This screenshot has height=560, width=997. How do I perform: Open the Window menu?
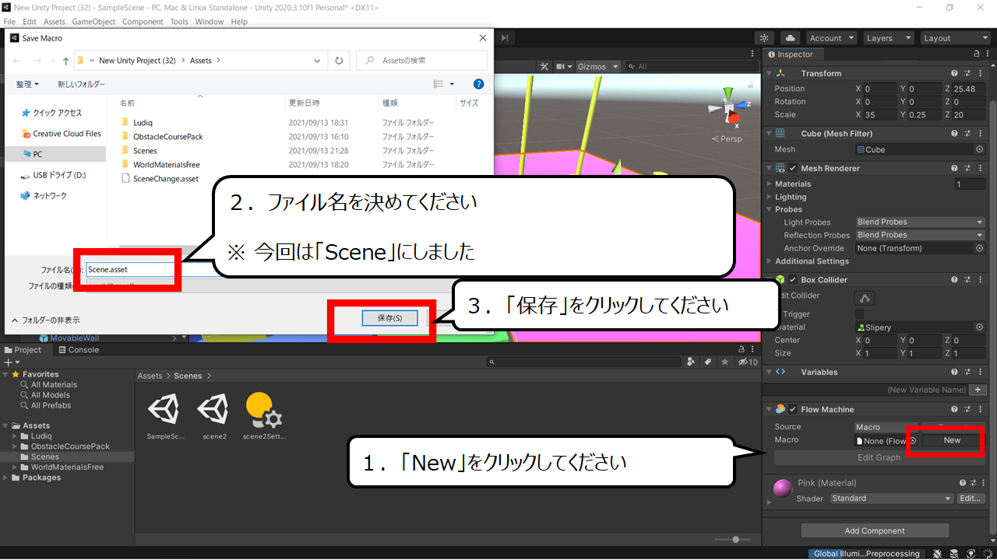pyautogui.click(x=210, y=22)
